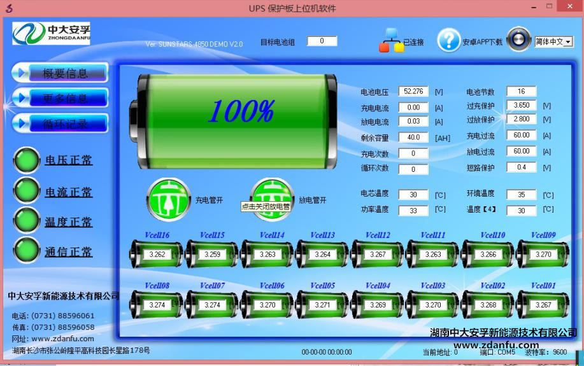Click the network connected status icon
The image size is (584, 366).
pyautogui.click(x=392, y=40)
